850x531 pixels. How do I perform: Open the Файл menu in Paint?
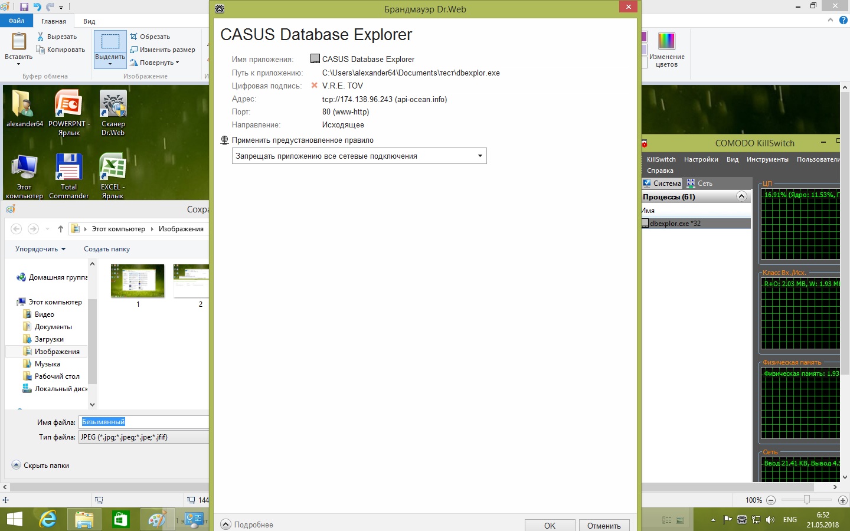click(17, 21)
